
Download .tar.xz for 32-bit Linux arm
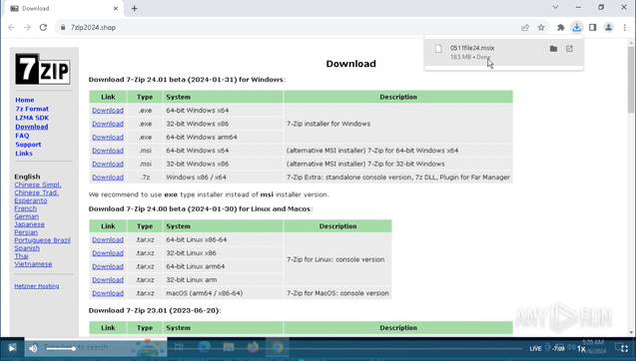108,279
